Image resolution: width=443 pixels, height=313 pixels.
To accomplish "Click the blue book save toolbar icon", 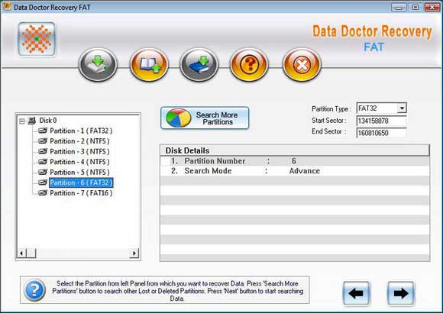I will [x=199, y=65].
